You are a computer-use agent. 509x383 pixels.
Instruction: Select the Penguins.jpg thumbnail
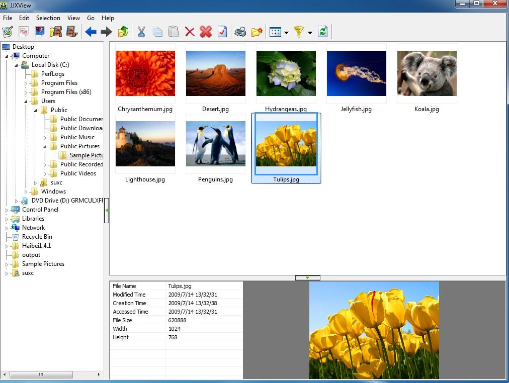point(215,144)
